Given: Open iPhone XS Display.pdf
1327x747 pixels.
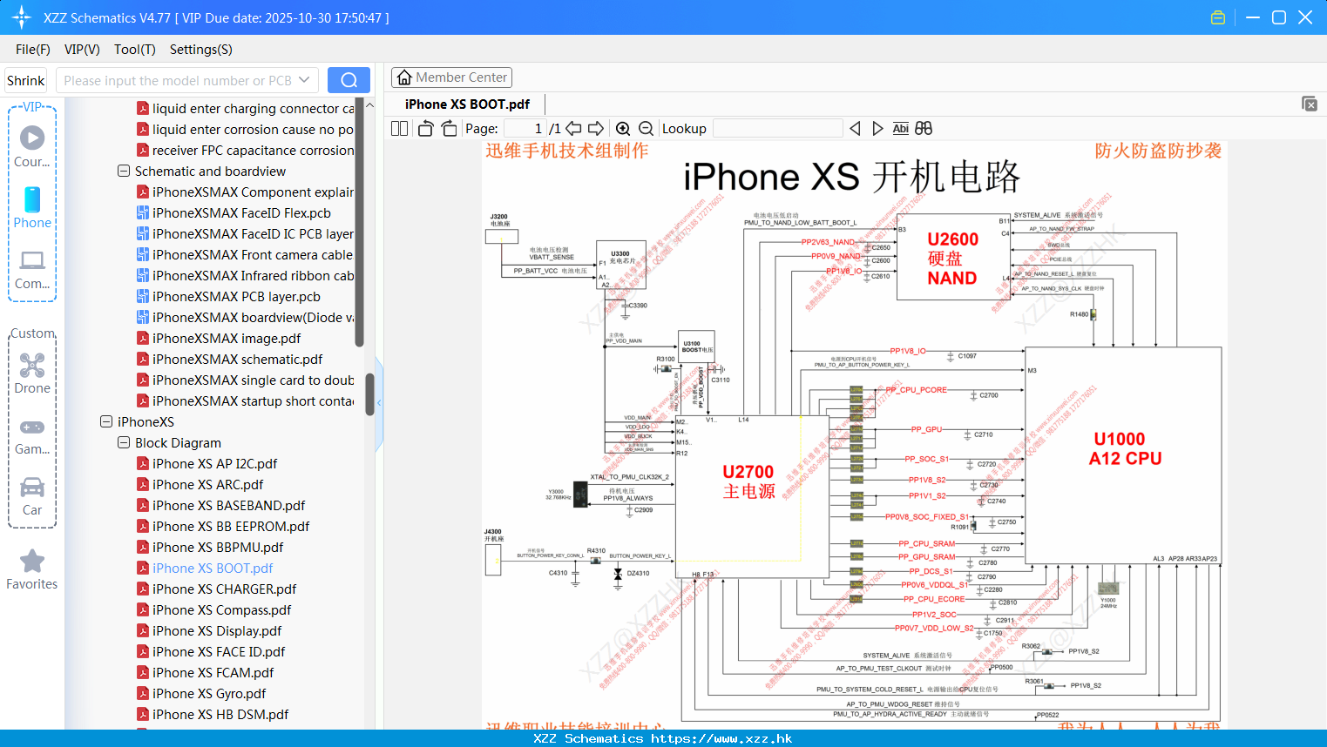Looking at the screenshot, I should pyautogui.click(x=217, y=630).
